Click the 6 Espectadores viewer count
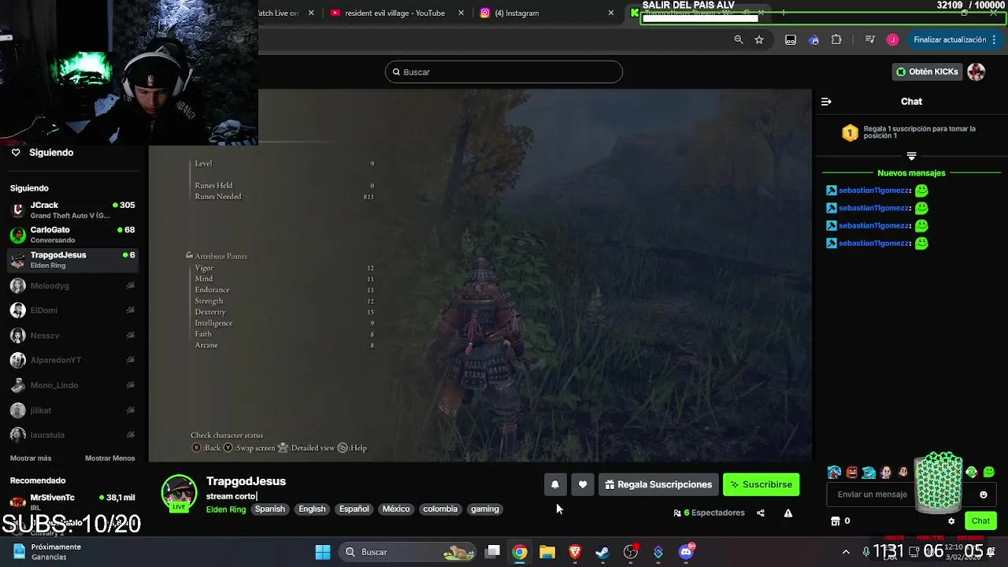Viewport: 1008px width, 567px height. pos(709,513)
